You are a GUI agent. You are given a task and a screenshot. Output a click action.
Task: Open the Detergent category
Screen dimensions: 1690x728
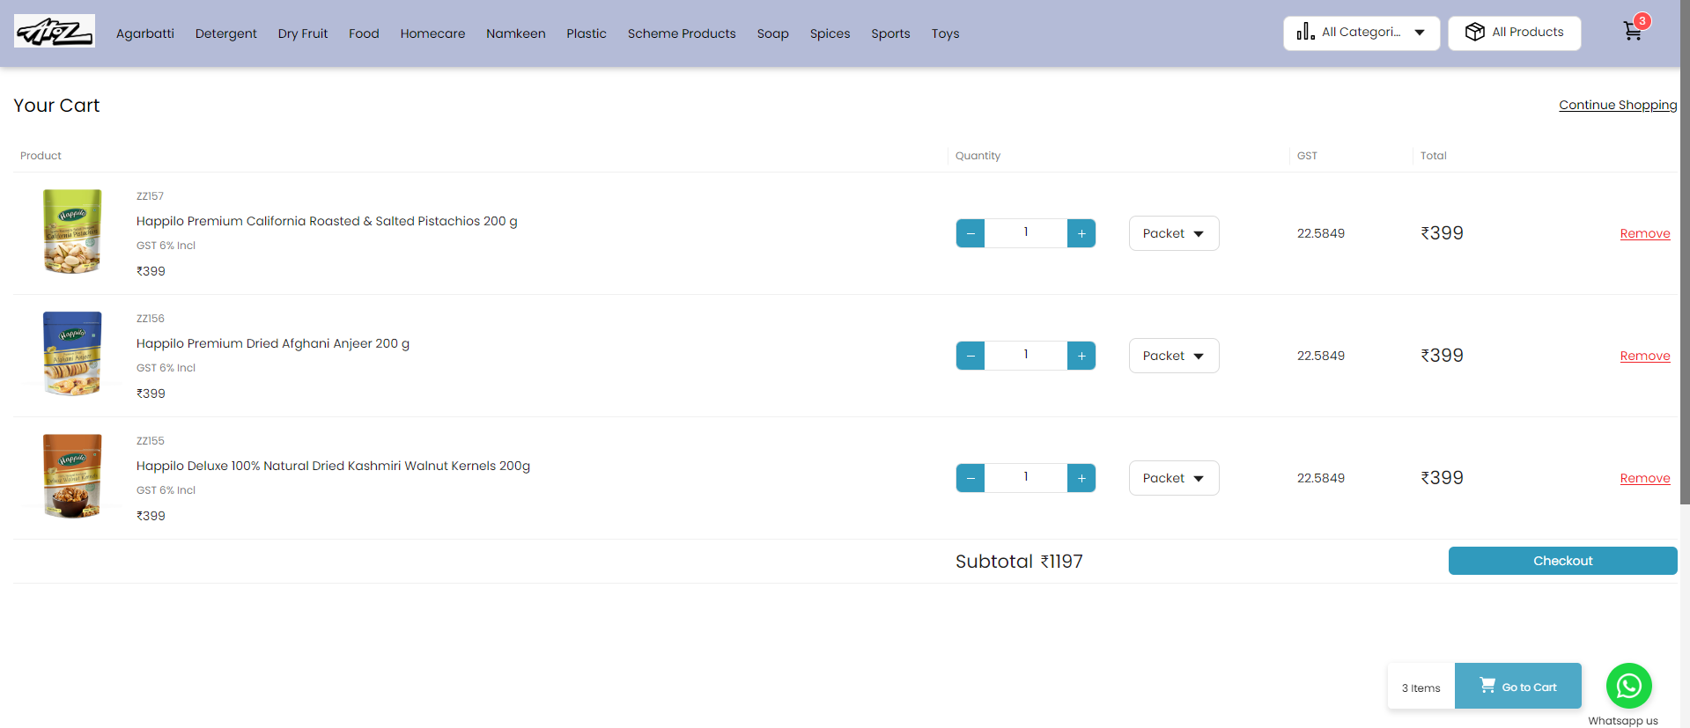click(x=226, y=33)
